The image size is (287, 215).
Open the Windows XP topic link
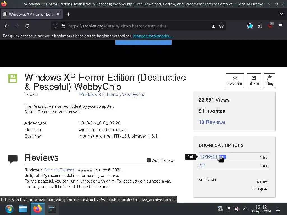tap(92, 95)
